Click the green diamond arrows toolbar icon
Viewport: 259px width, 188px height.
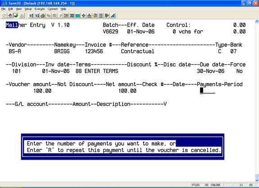pos(84,16)
